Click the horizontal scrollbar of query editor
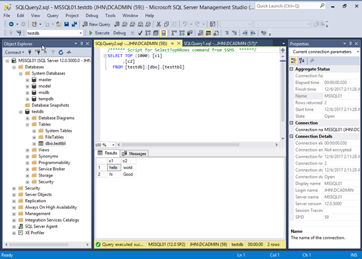Screen dimensions: 362x259 (180, 145)
